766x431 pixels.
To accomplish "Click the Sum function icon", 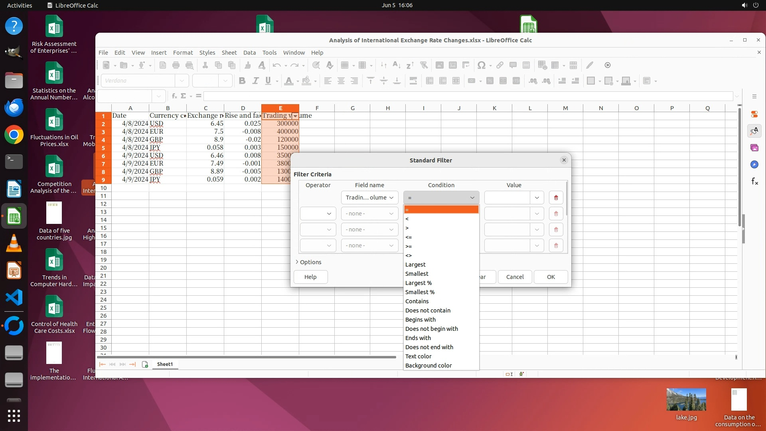I will click(183, 96).
